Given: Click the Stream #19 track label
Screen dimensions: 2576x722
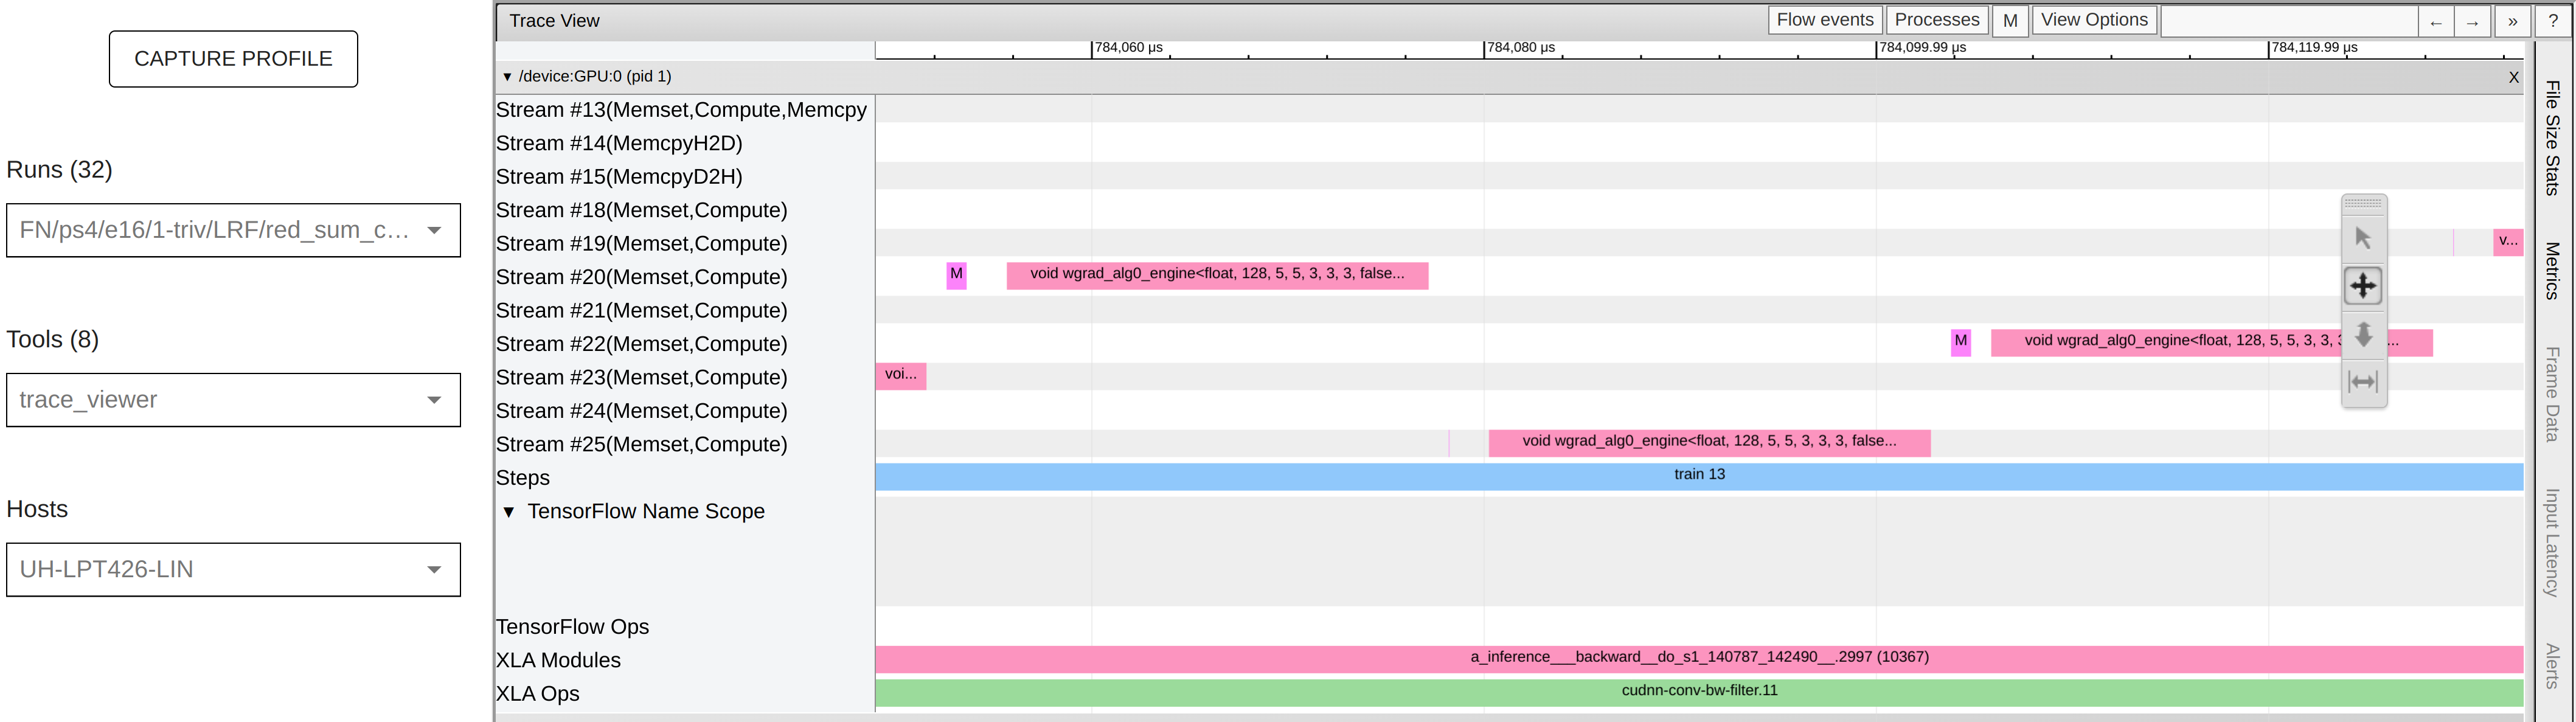Looking at the screenshot, I should [x=641, y=244].
